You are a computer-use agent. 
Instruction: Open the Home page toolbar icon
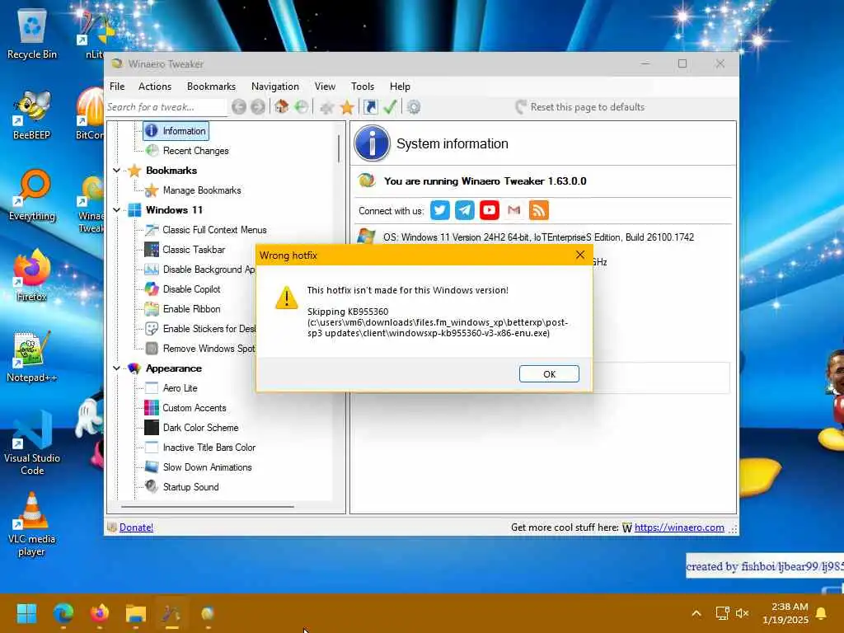click(x=282, y=106)
